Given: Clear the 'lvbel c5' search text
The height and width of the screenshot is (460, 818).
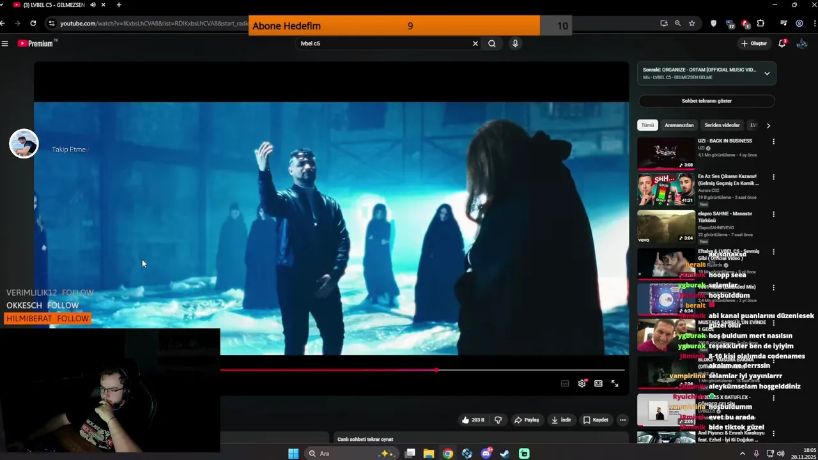Looking at the screenshot, I should 475,43.
